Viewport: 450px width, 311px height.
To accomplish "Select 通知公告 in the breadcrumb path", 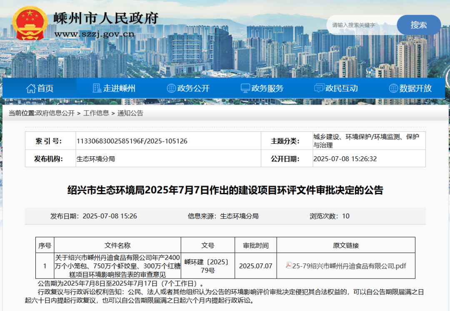I will click(x=130, y=113).
